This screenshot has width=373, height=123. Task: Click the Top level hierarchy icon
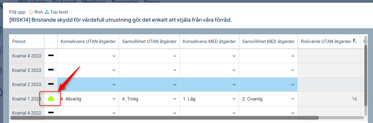pos(47,12)
